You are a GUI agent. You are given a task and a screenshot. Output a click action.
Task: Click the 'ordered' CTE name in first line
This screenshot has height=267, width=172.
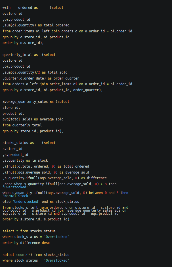coord(25,8)
